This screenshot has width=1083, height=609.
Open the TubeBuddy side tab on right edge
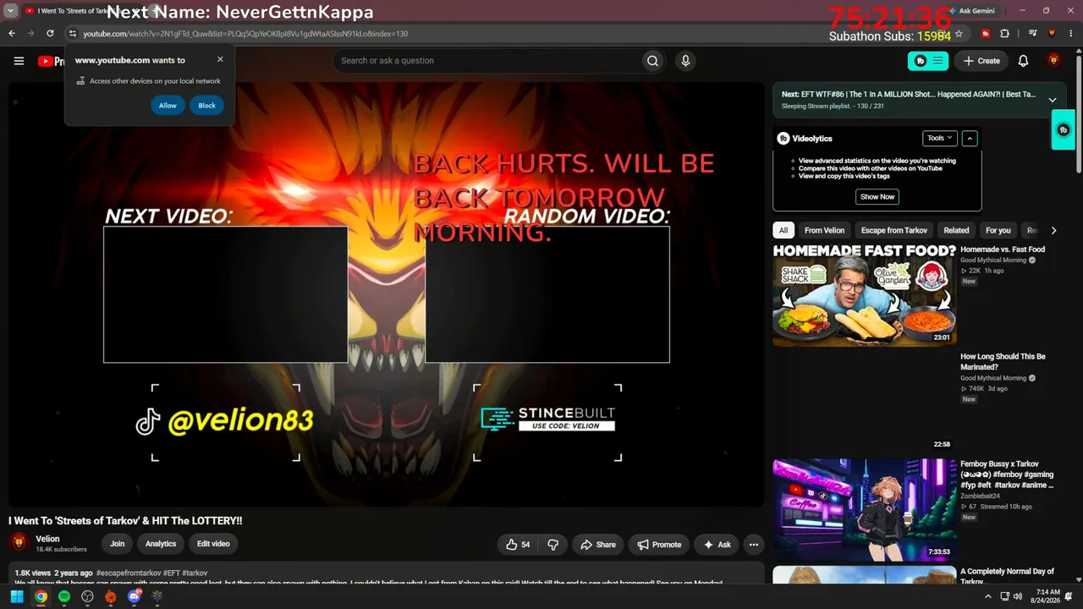coord(1064,130)
